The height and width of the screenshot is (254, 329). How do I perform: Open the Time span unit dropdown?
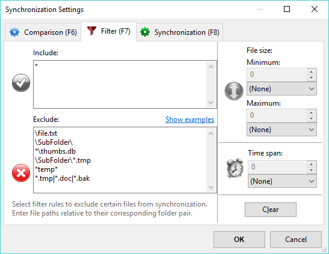pos(282,181)
